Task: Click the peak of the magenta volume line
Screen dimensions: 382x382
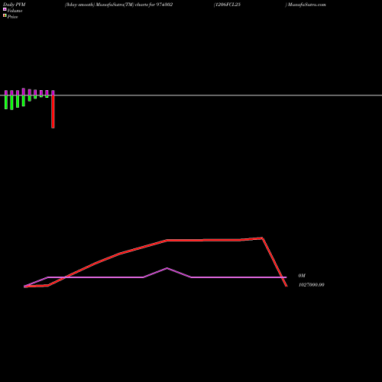Action: (167, 268)
